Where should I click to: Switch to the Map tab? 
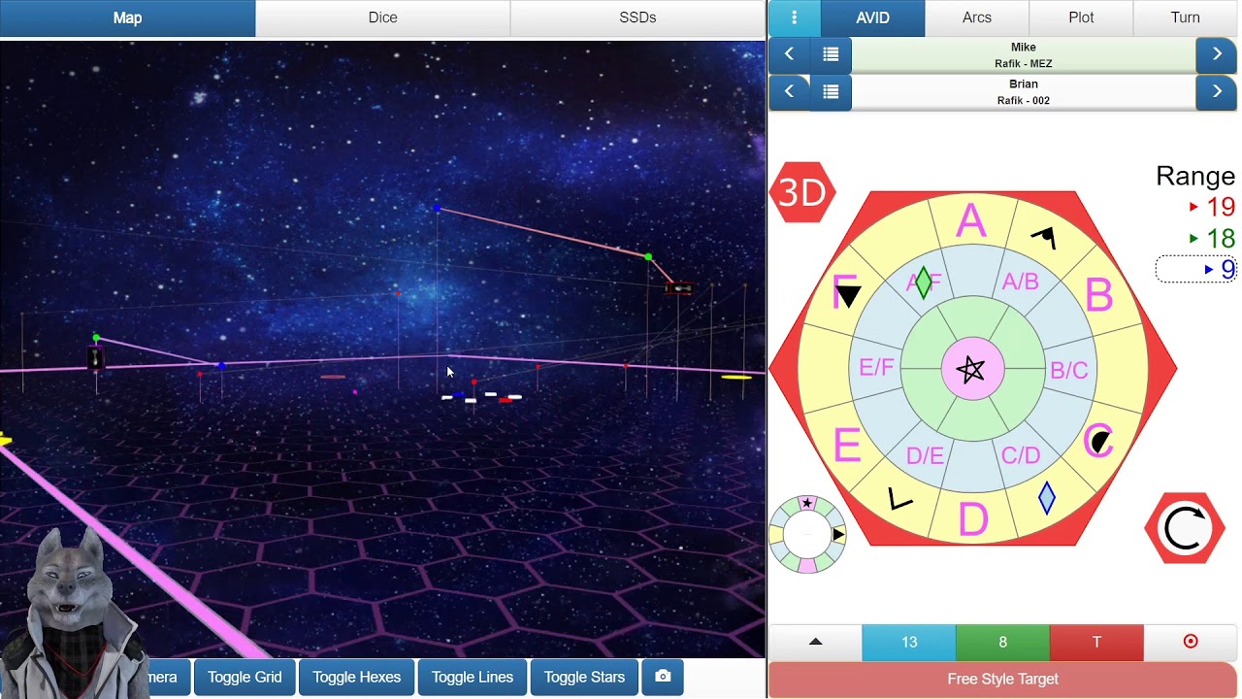pos(127,17)
